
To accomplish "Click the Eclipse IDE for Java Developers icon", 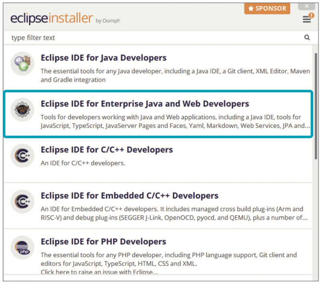I will pyautogui.click(x=22, y=63).
